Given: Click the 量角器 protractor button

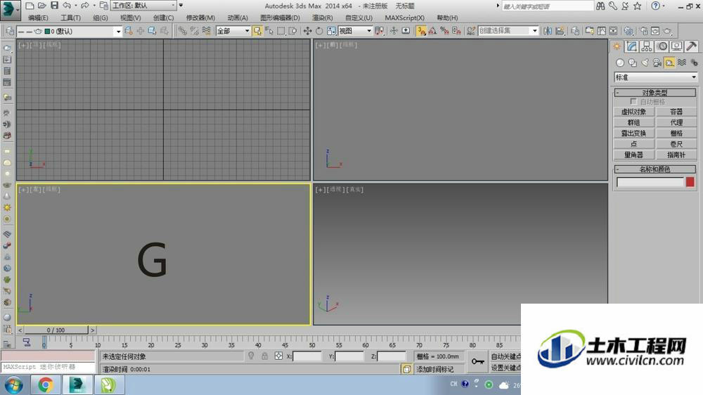Looking at the screenshot, I should click(633, 155).
